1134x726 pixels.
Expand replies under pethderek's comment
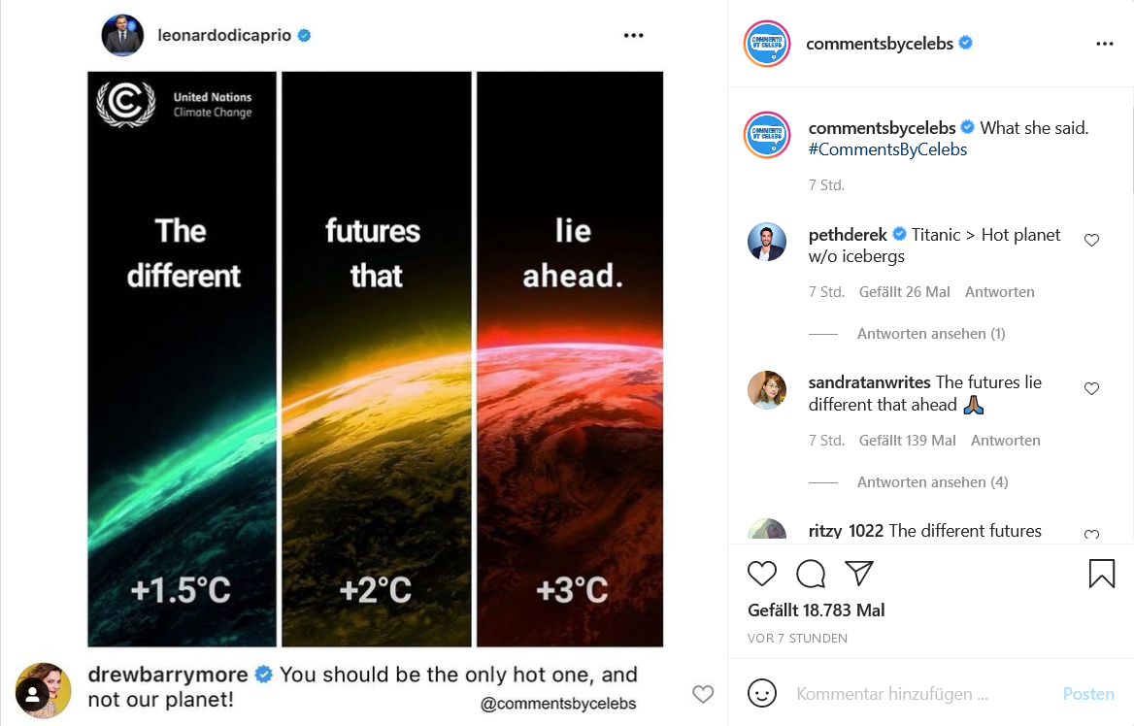[931, 333]
